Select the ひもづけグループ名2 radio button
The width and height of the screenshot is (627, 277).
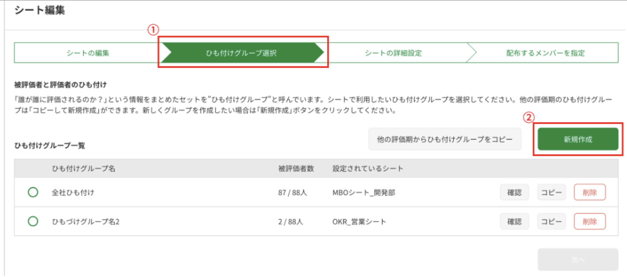coord(33,222)
